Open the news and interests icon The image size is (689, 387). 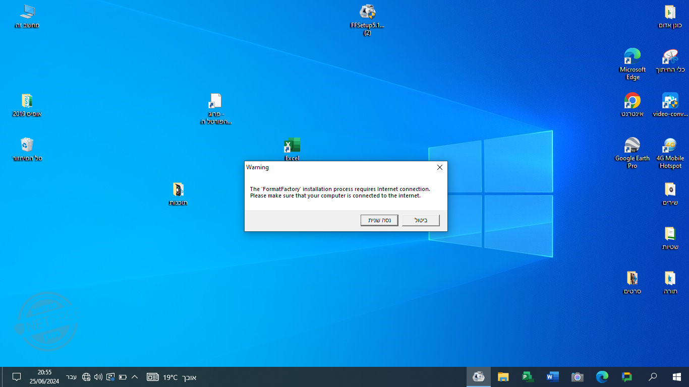click(153, 377)
